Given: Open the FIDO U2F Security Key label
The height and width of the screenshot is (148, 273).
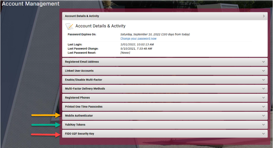Looking at the screenshot, I should click(x=79, y=134).
